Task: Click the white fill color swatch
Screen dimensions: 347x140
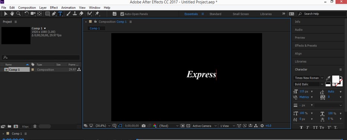Action: point(335,79)
